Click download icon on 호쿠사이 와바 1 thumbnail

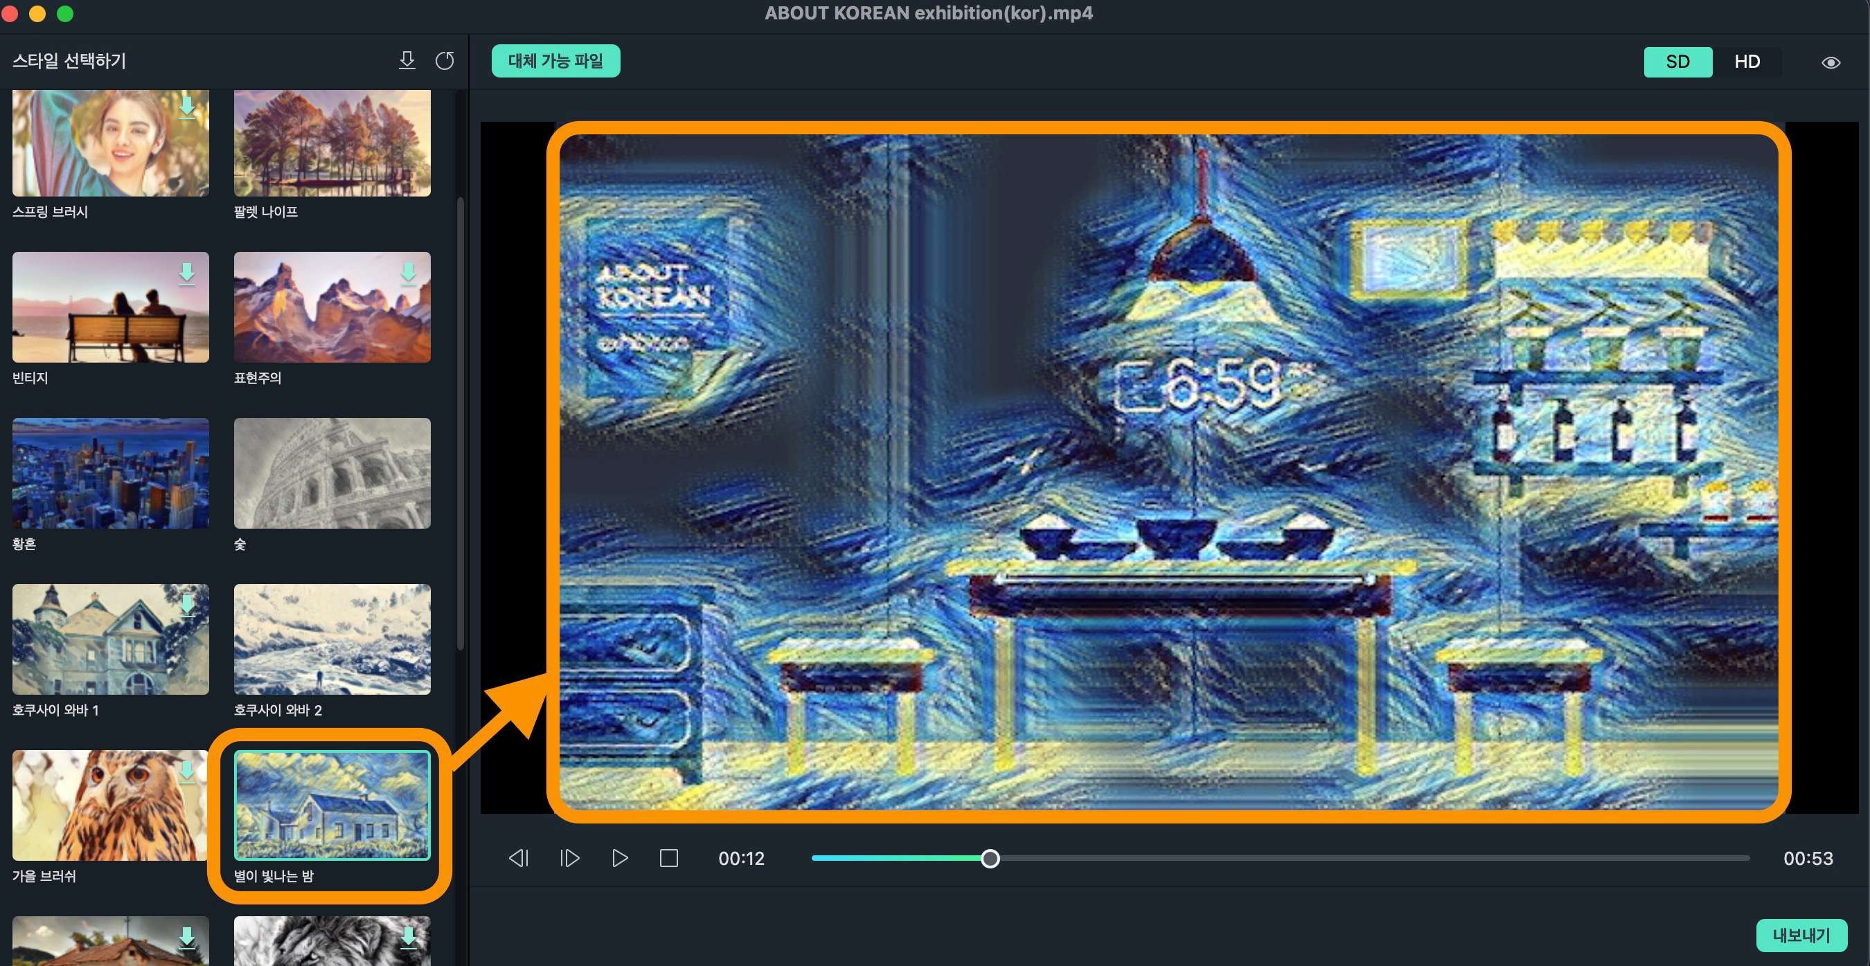[x=187, y=605]
